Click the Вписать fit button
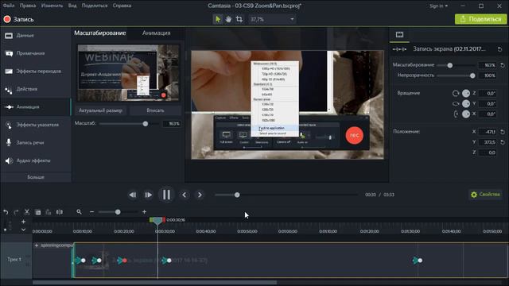This screenshot has width=509, height=286. point(155,110)
